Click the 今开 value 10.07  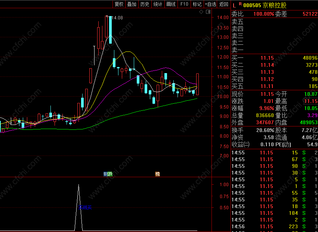311,94
